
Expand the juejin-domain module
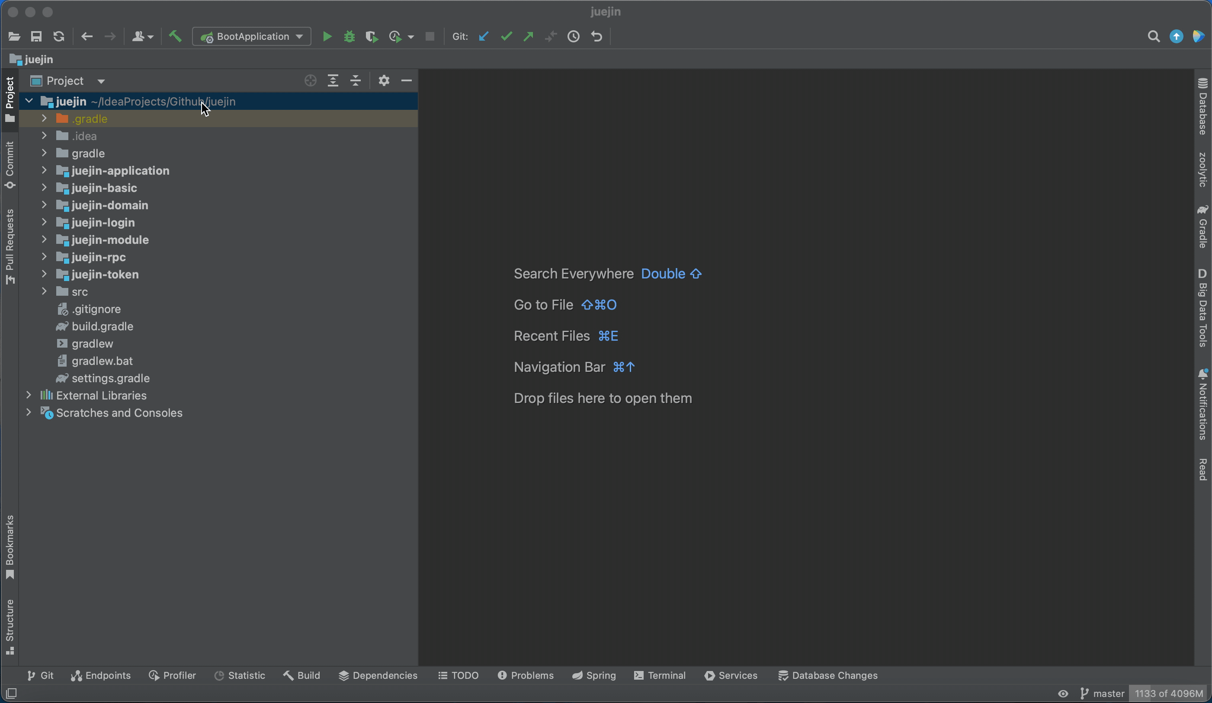point(44,205)
